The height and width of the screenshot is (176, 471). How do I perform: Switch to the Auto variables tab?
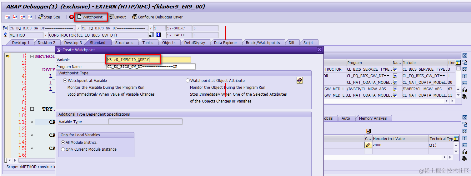tap(346, 118)
